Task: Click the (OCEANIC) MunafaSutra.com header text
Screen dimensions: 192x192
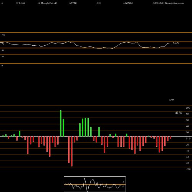Action: pyautogui.click(x=168, y=3)
